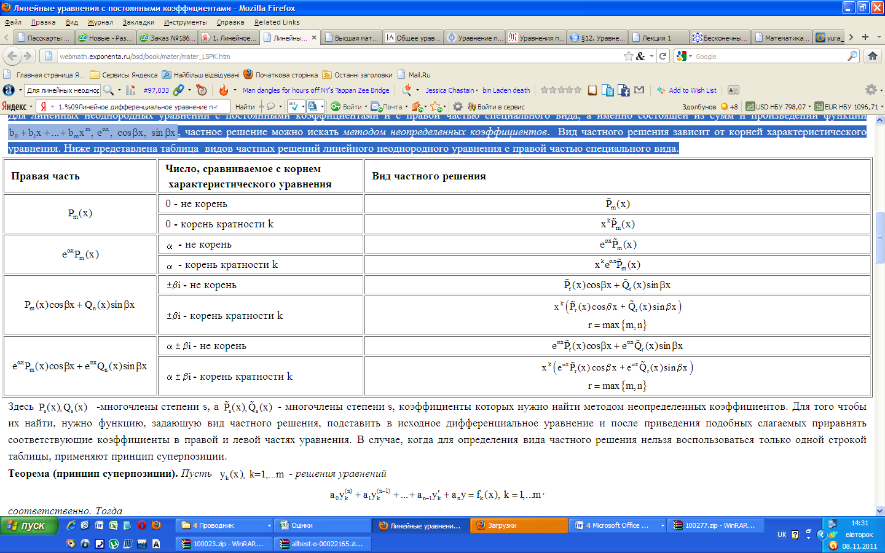Bookmark this page with the star icon
Image resolution: width=885 pixels, height=553 pixels.
click(628, 56)
